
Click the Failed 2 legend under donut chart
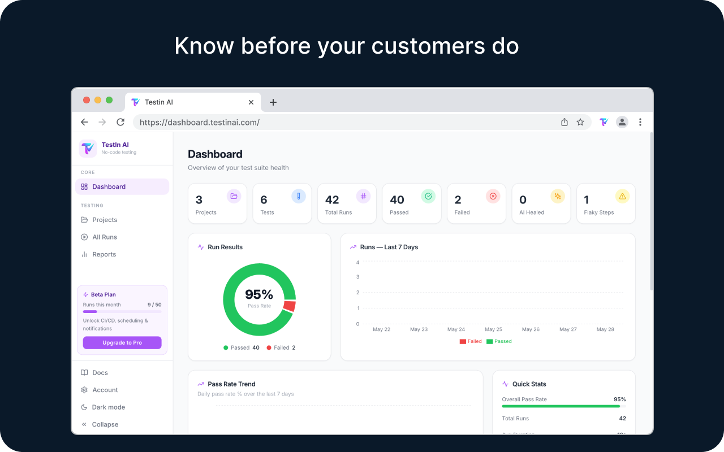(281, 348)
